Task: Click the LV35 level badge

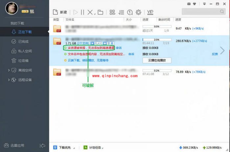Action: (25, 11)
